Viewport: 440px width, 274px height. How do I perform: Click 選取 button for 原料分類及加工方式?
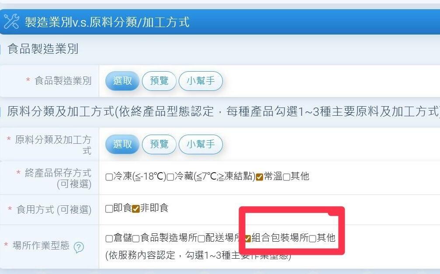click(x=122, y=144)
